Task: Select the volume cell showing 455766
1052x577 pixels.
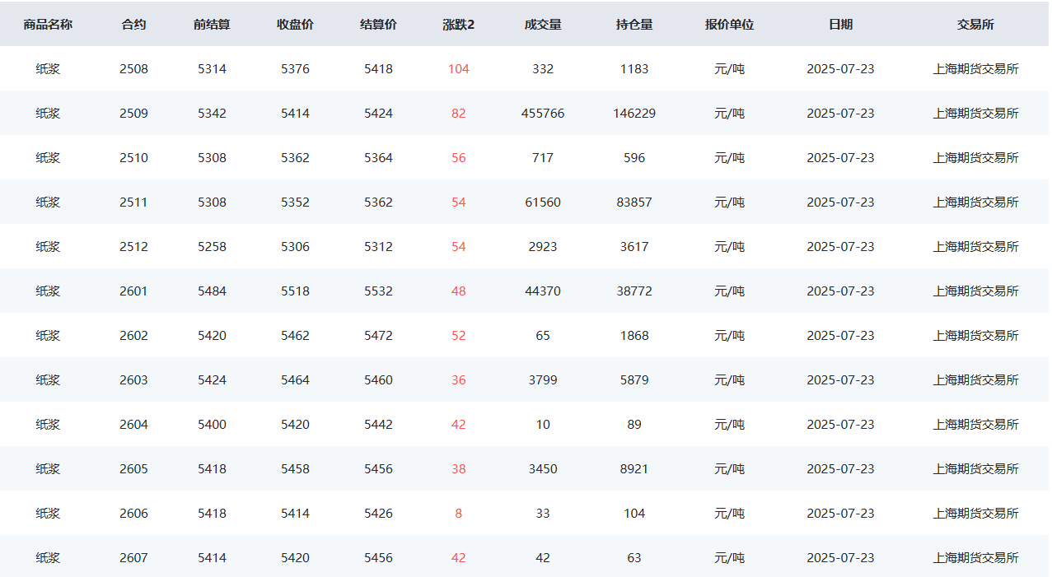Action: [543, 114]
